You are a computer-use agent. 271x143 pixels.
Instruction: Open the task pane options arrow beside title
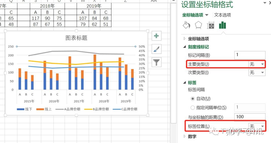(x=264, y=3)
